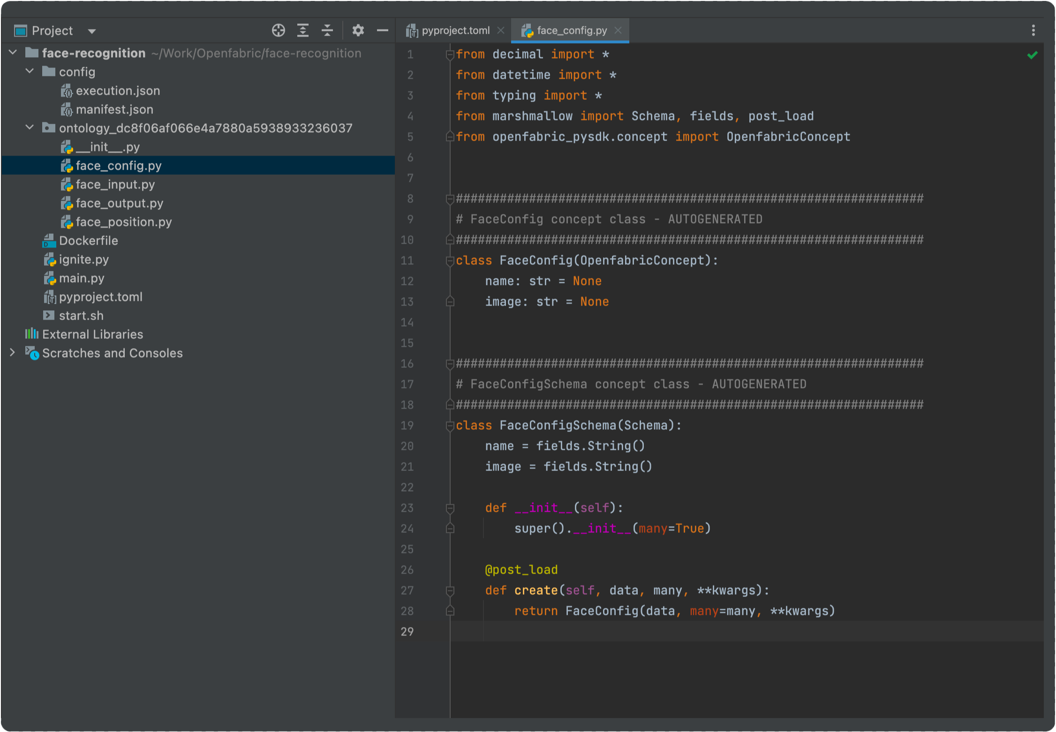Viewport: 1056px width, 732px height.
Task: Close the face_config.py tab
Action: click(x=618, y=30)
